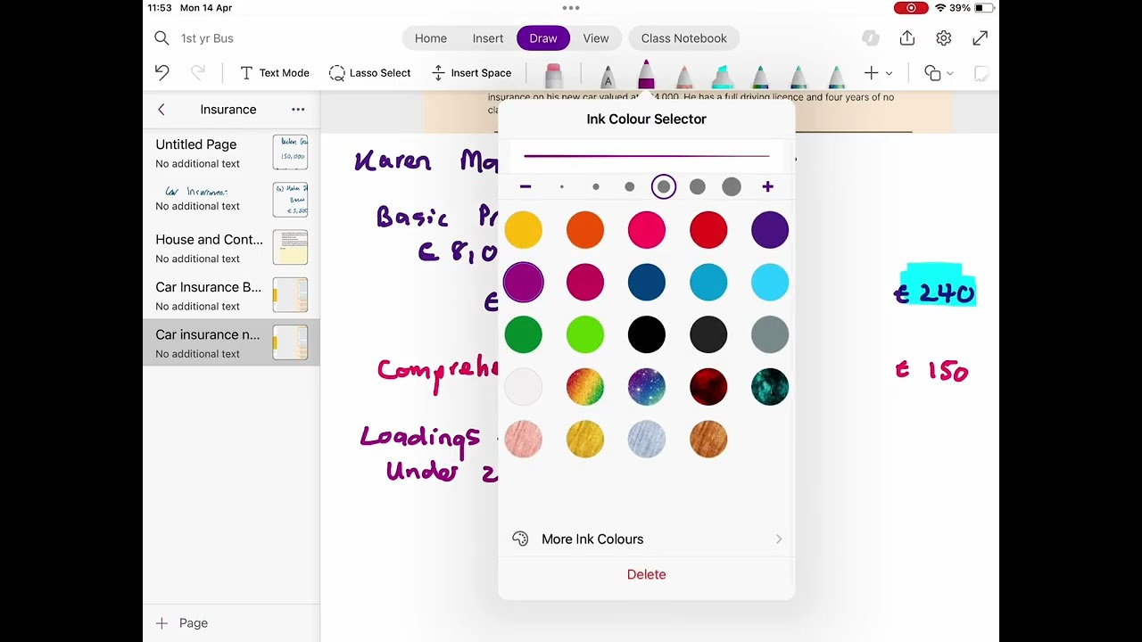Open the Settings gear
This screenshot has width=1142, height=642.
coord(944,38)
